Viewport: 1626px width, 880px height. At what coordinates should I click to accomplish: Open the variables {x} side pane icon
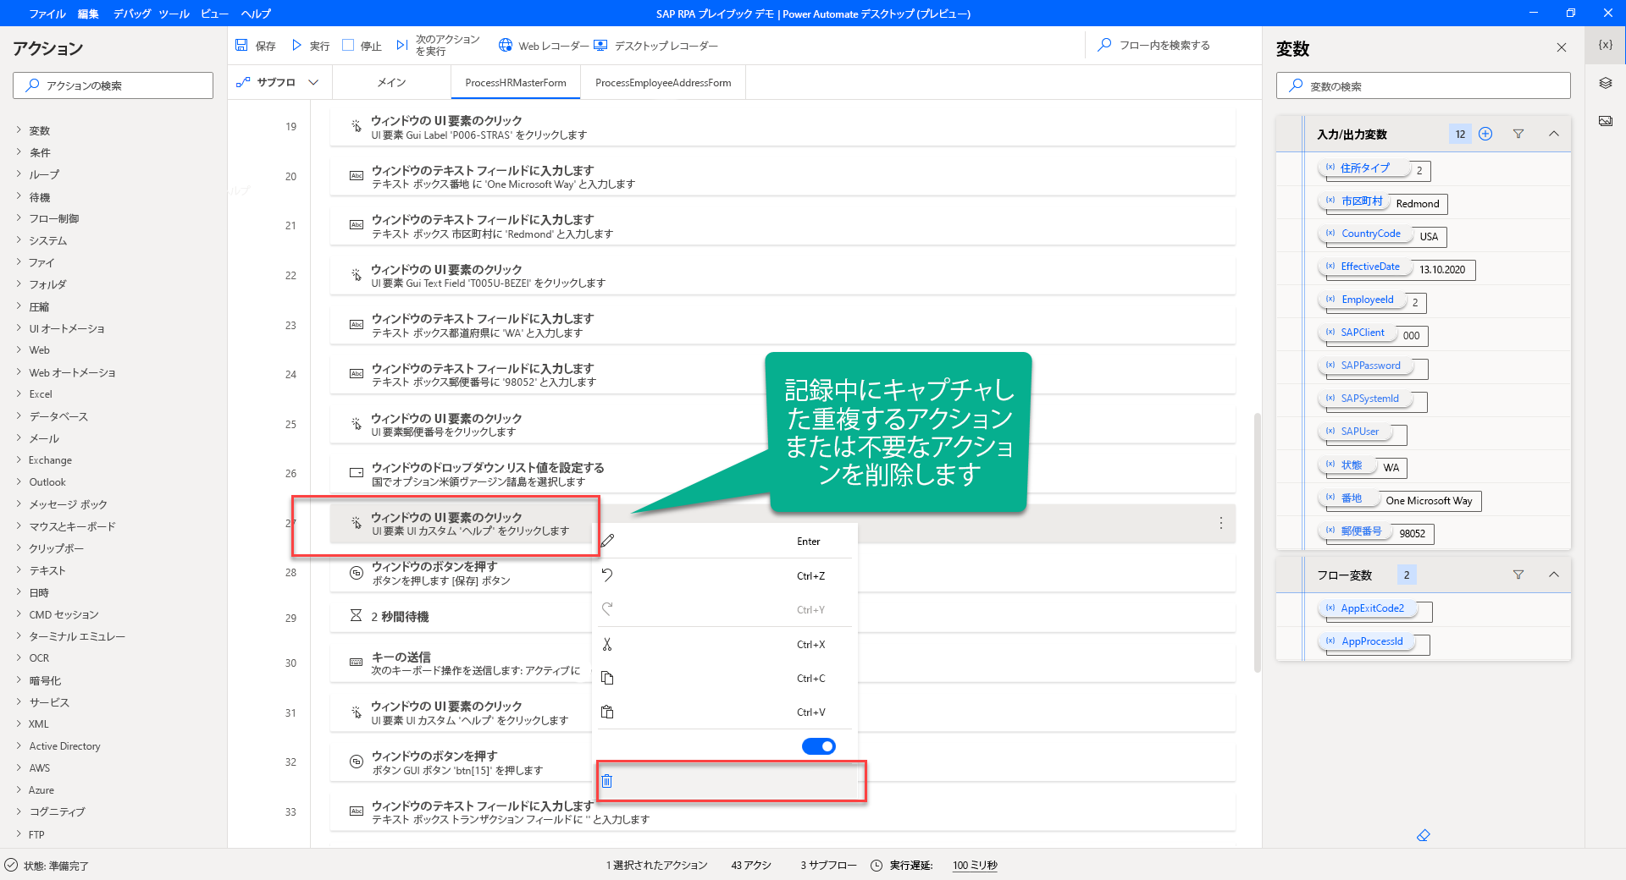[x=1605, y=45]
